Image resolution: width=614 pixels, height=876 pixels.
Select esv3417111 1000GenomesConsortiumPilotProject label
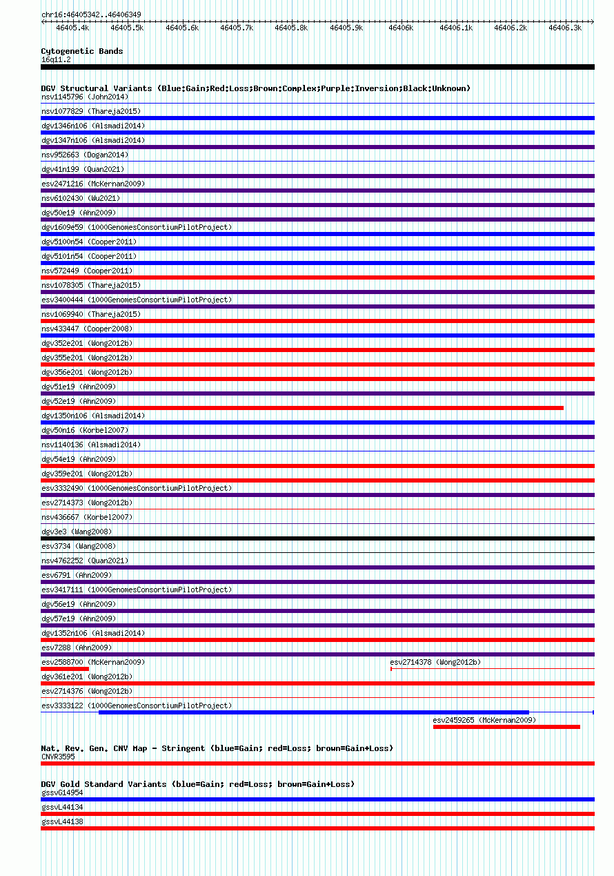(x=137, y=590)
